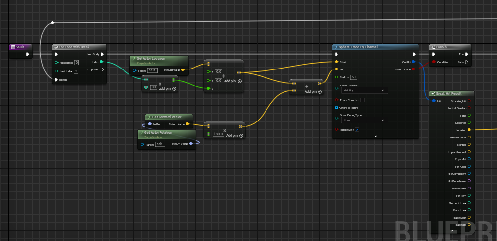Click the Radius value field showing 5.0

354,77
